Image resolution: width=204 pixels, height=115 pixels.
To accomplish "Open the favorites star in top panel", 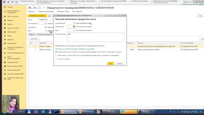I will (8, 2).
